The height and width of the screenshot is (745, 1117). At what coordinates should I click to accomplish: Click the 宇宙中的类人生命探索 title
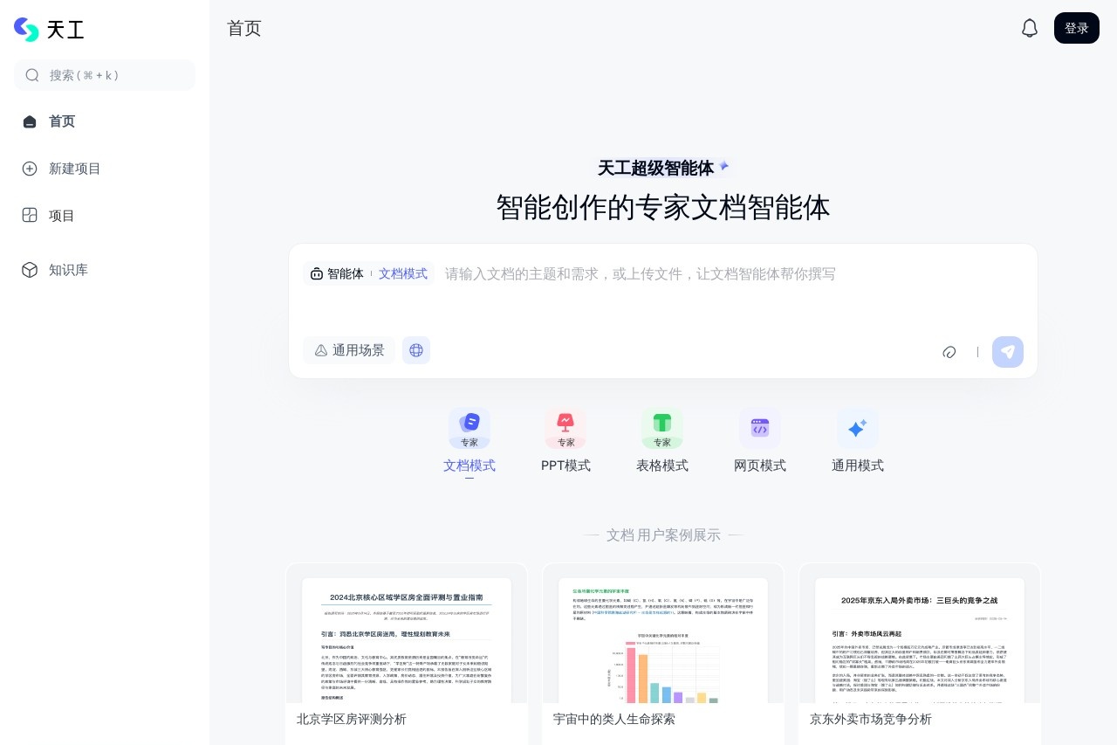point(614,719)
